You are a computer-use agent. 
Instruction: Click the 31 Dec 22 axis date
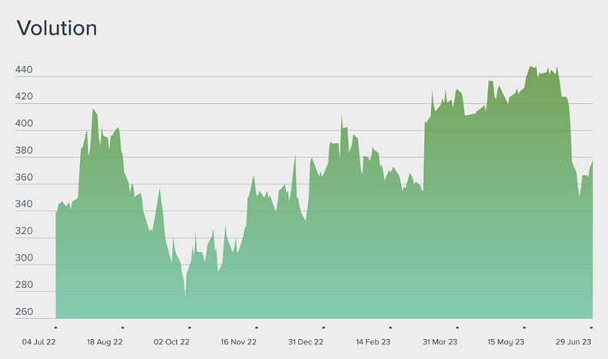[x=306, y=341]
